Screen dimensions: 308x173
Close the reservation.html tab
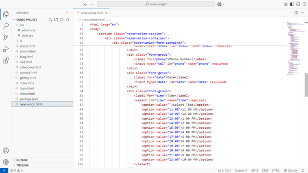(x=106, y=13)
